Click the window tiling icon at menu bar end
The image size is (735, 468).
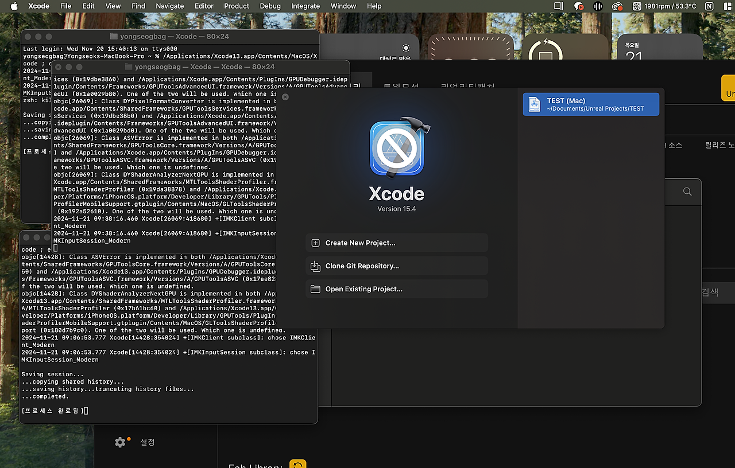point(727,6)
